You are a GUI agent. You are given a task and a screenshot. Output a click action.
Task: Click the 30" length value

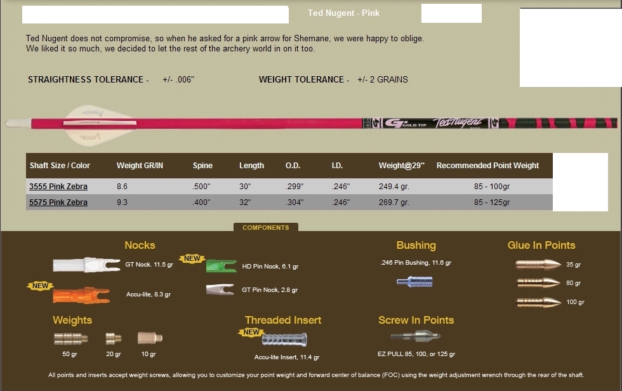click(x=245, y=187)
